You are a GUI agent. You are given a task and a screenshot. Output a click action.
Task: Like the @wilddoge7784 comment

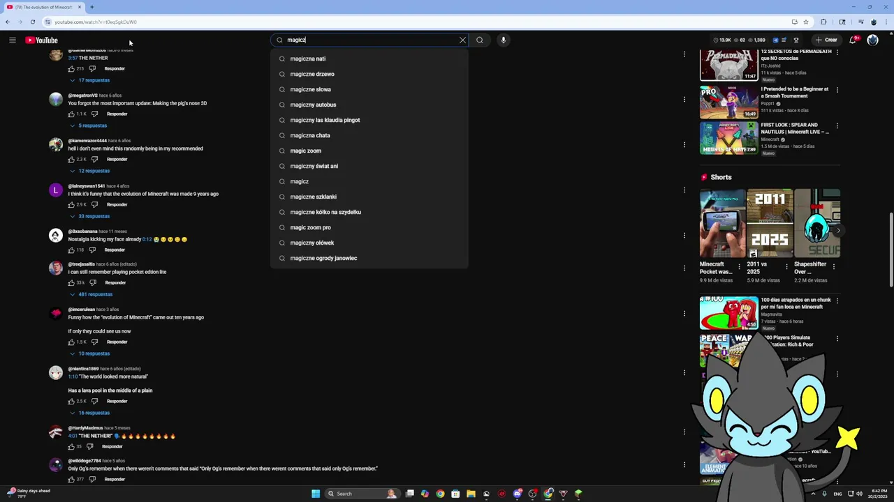(x=71, y=479)
